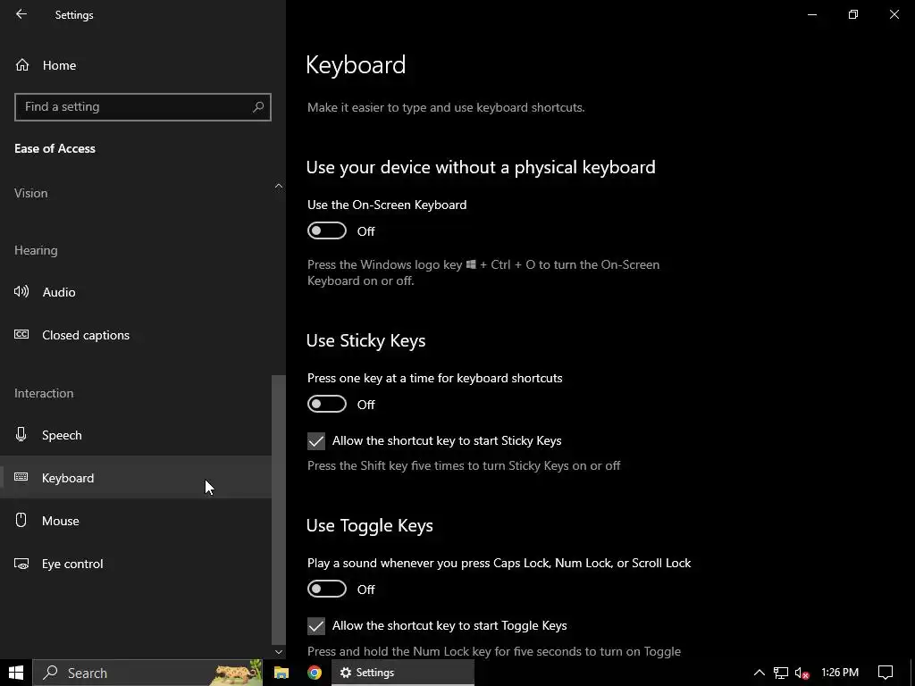
Task: Uncheck Allow shortcut key to start Sticky Keys
Action: point(316,441)
